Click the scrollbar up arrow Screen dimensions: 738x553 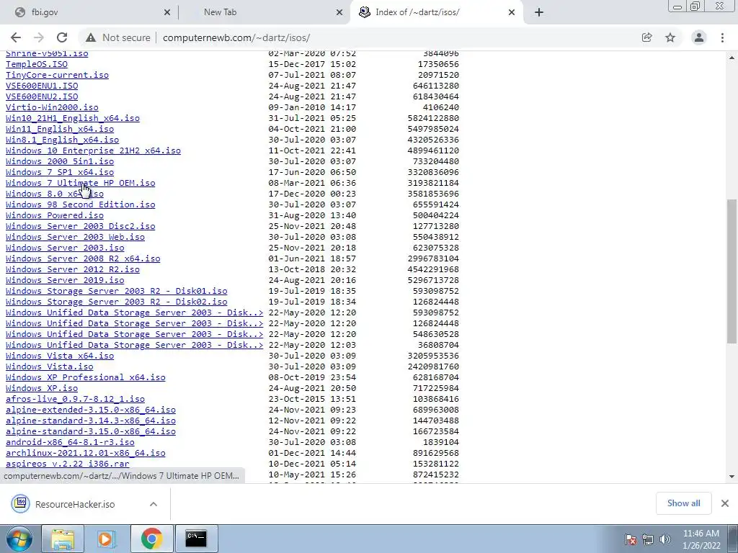pos(732,58)
